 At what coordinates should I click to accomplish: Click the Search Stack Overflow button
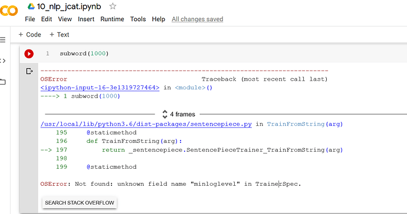point(80,203)
